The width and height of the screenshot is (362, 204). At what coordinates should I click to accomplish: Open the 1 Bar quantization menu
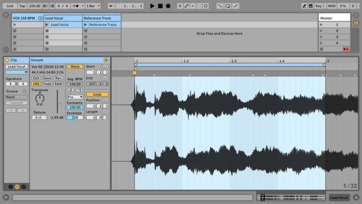click(93, 6)
